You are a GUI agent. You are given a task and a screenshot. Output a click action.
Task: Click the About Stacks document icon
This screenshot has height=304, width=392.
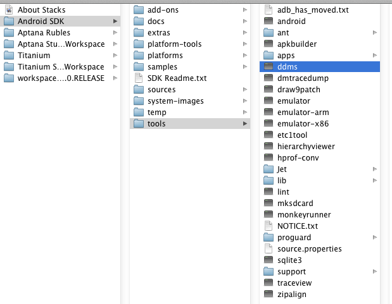[9, 10]
